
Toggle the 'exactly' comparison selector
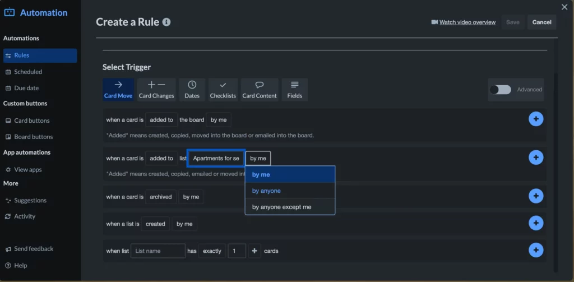click(212, 251)
